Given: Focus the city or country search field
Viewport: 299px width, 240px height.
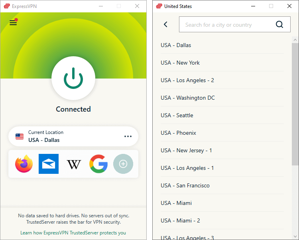Looking at the screenshot, I should (235, 24).
